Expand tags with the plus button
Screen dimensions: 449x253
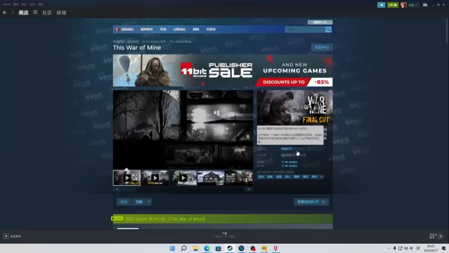[x=322, y=177]
